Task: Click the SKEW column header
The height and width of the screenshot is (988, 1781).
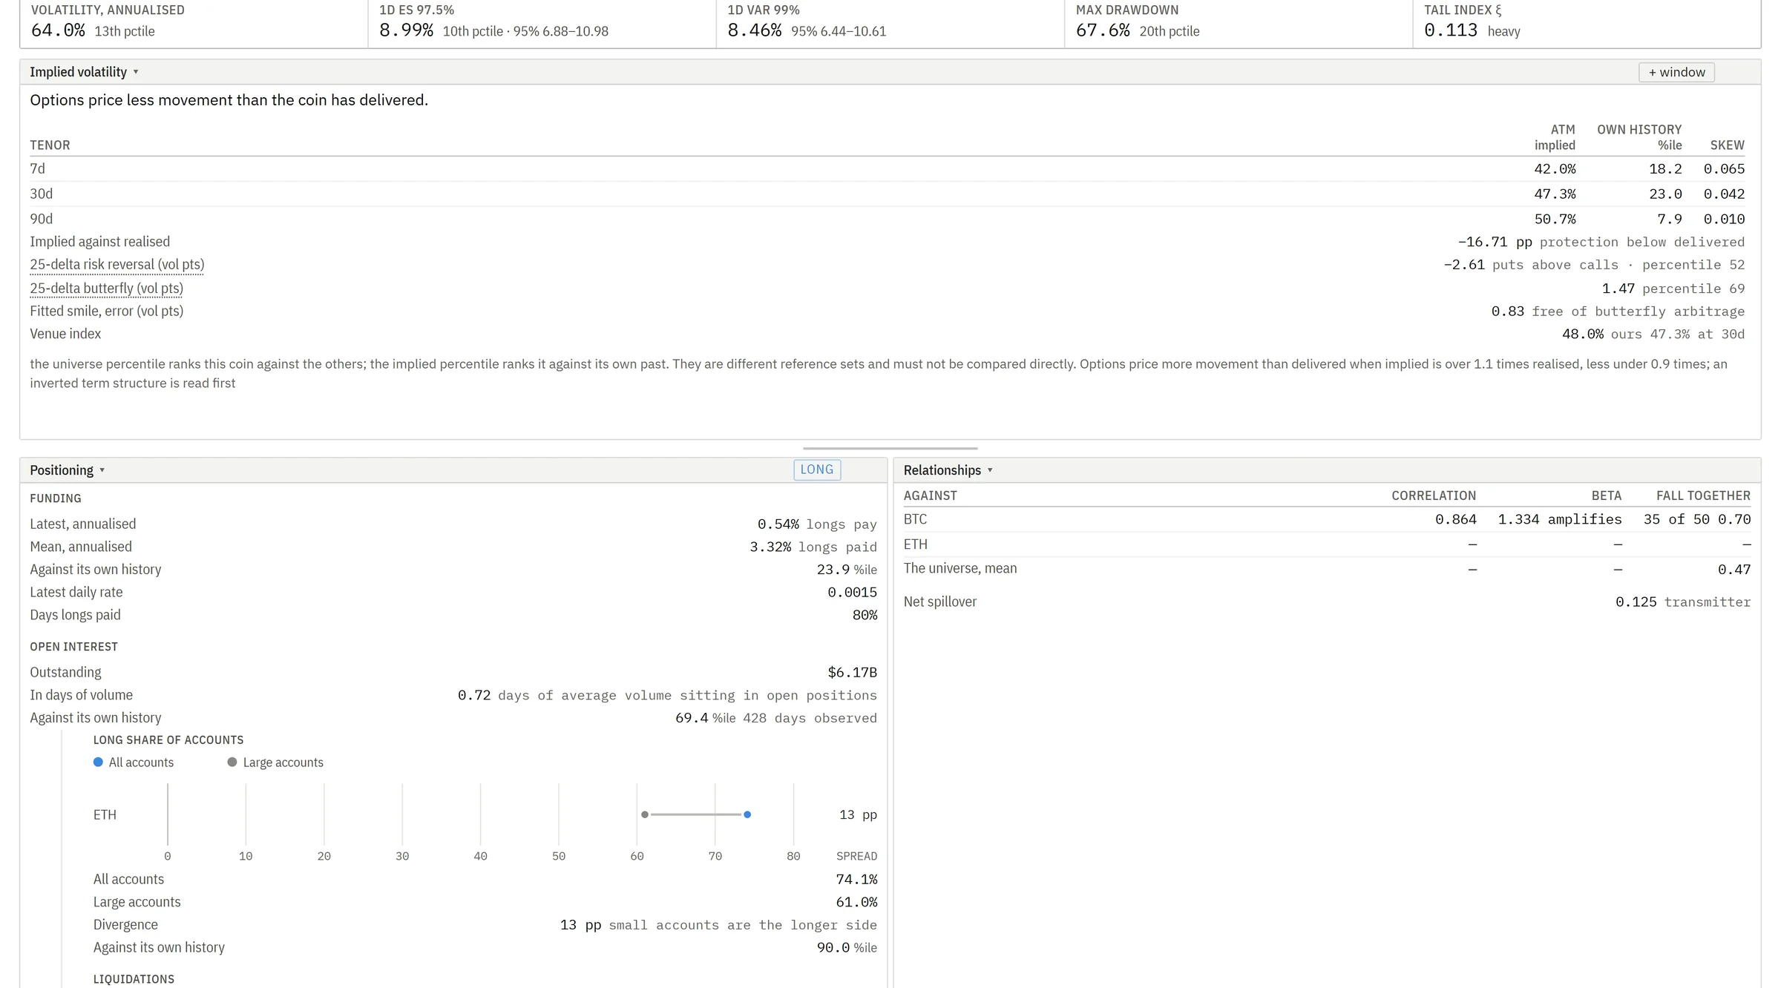Action: [1728, 145]
